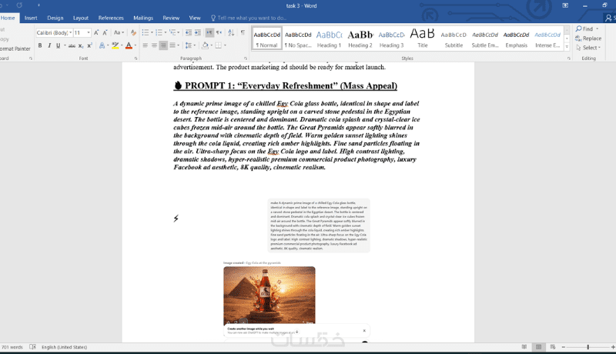Screen dimensions: 616x354
Task: Toggle underline formatting
Action: (x=59, y=45)
